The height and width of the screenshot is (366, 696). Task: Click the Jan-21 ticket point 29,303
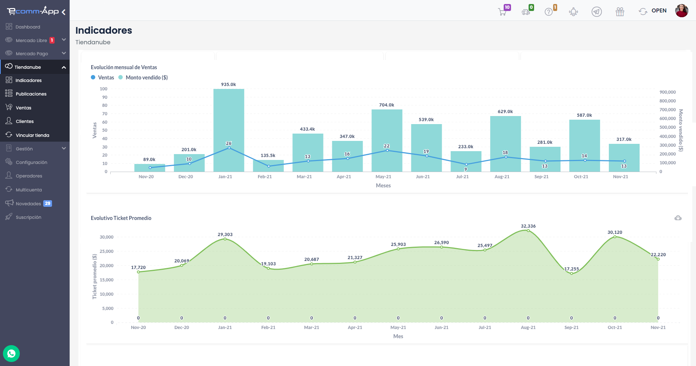(225, 239)
